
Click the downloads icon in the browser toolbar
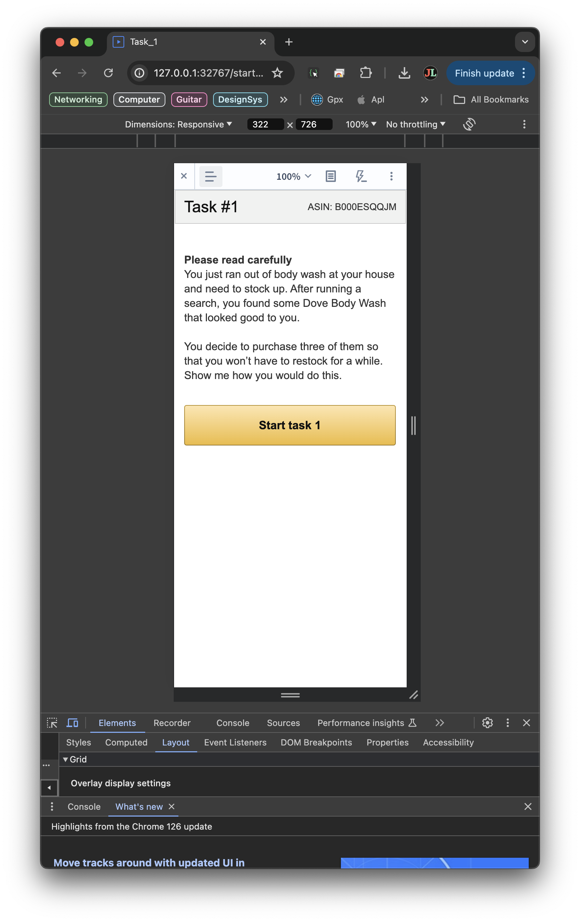click(x=404, y=73)
